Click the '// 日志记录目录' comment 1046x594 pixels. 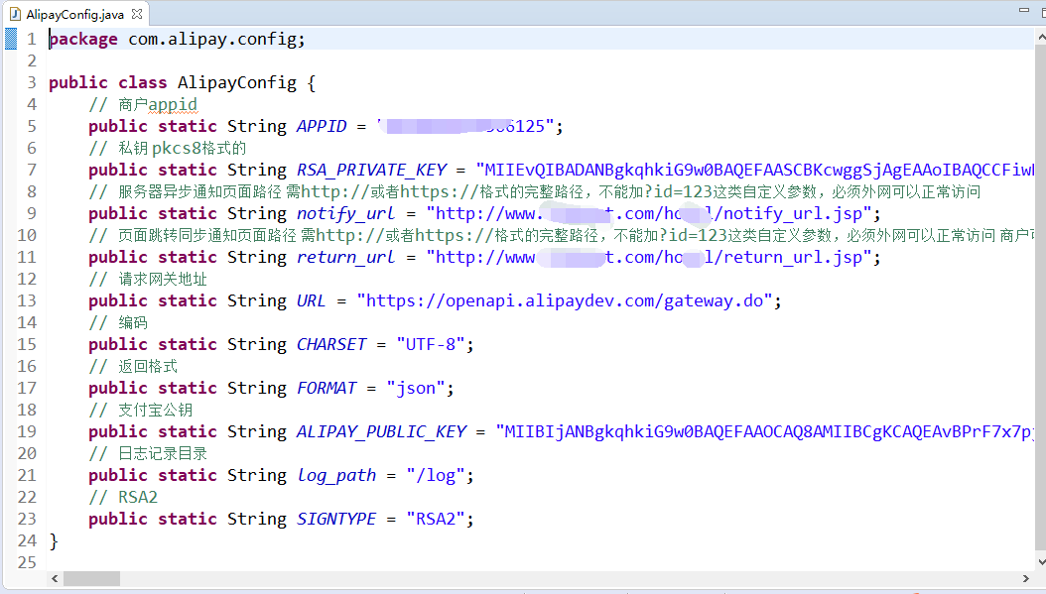coord(148,454)
